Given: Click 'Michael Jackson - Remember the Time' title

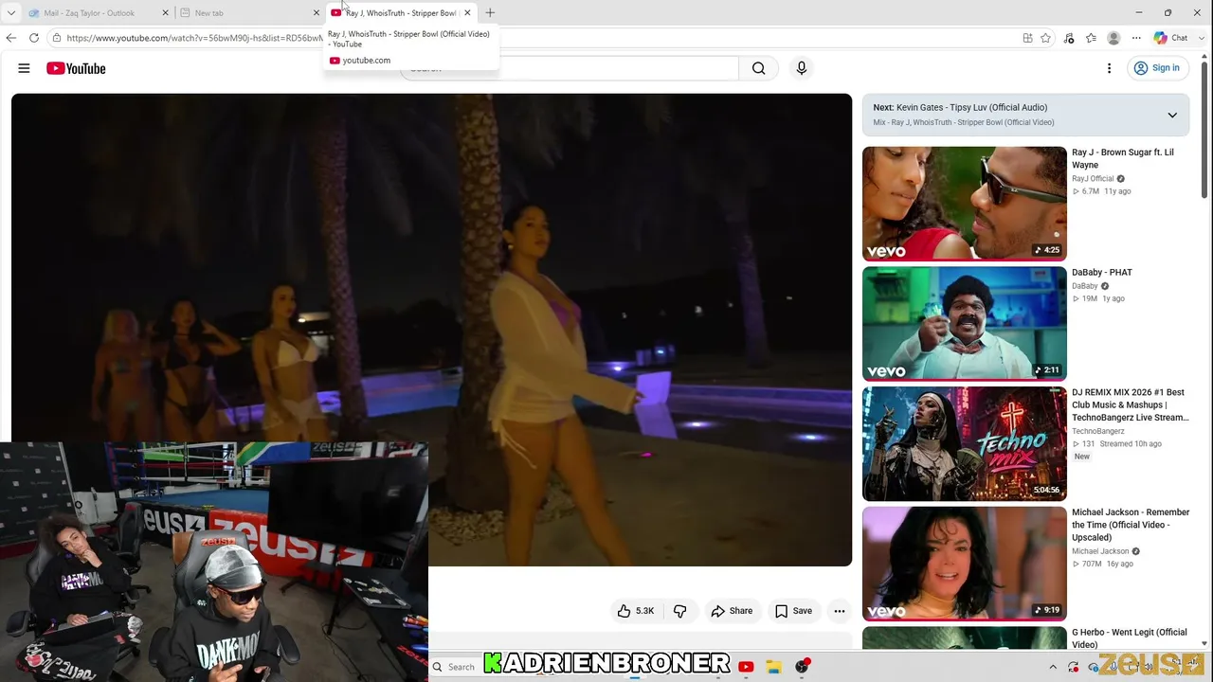Looking at the screenshot, I should (1131, 525).
